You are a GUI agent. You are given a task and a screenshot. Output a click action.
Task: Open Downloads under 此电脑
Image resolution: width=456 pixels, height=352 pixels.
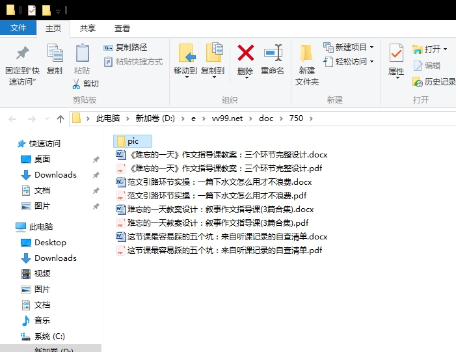pos(49,258)
